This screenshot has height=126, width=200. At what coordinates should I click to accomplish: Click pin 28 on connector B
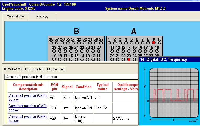point(54,51)
